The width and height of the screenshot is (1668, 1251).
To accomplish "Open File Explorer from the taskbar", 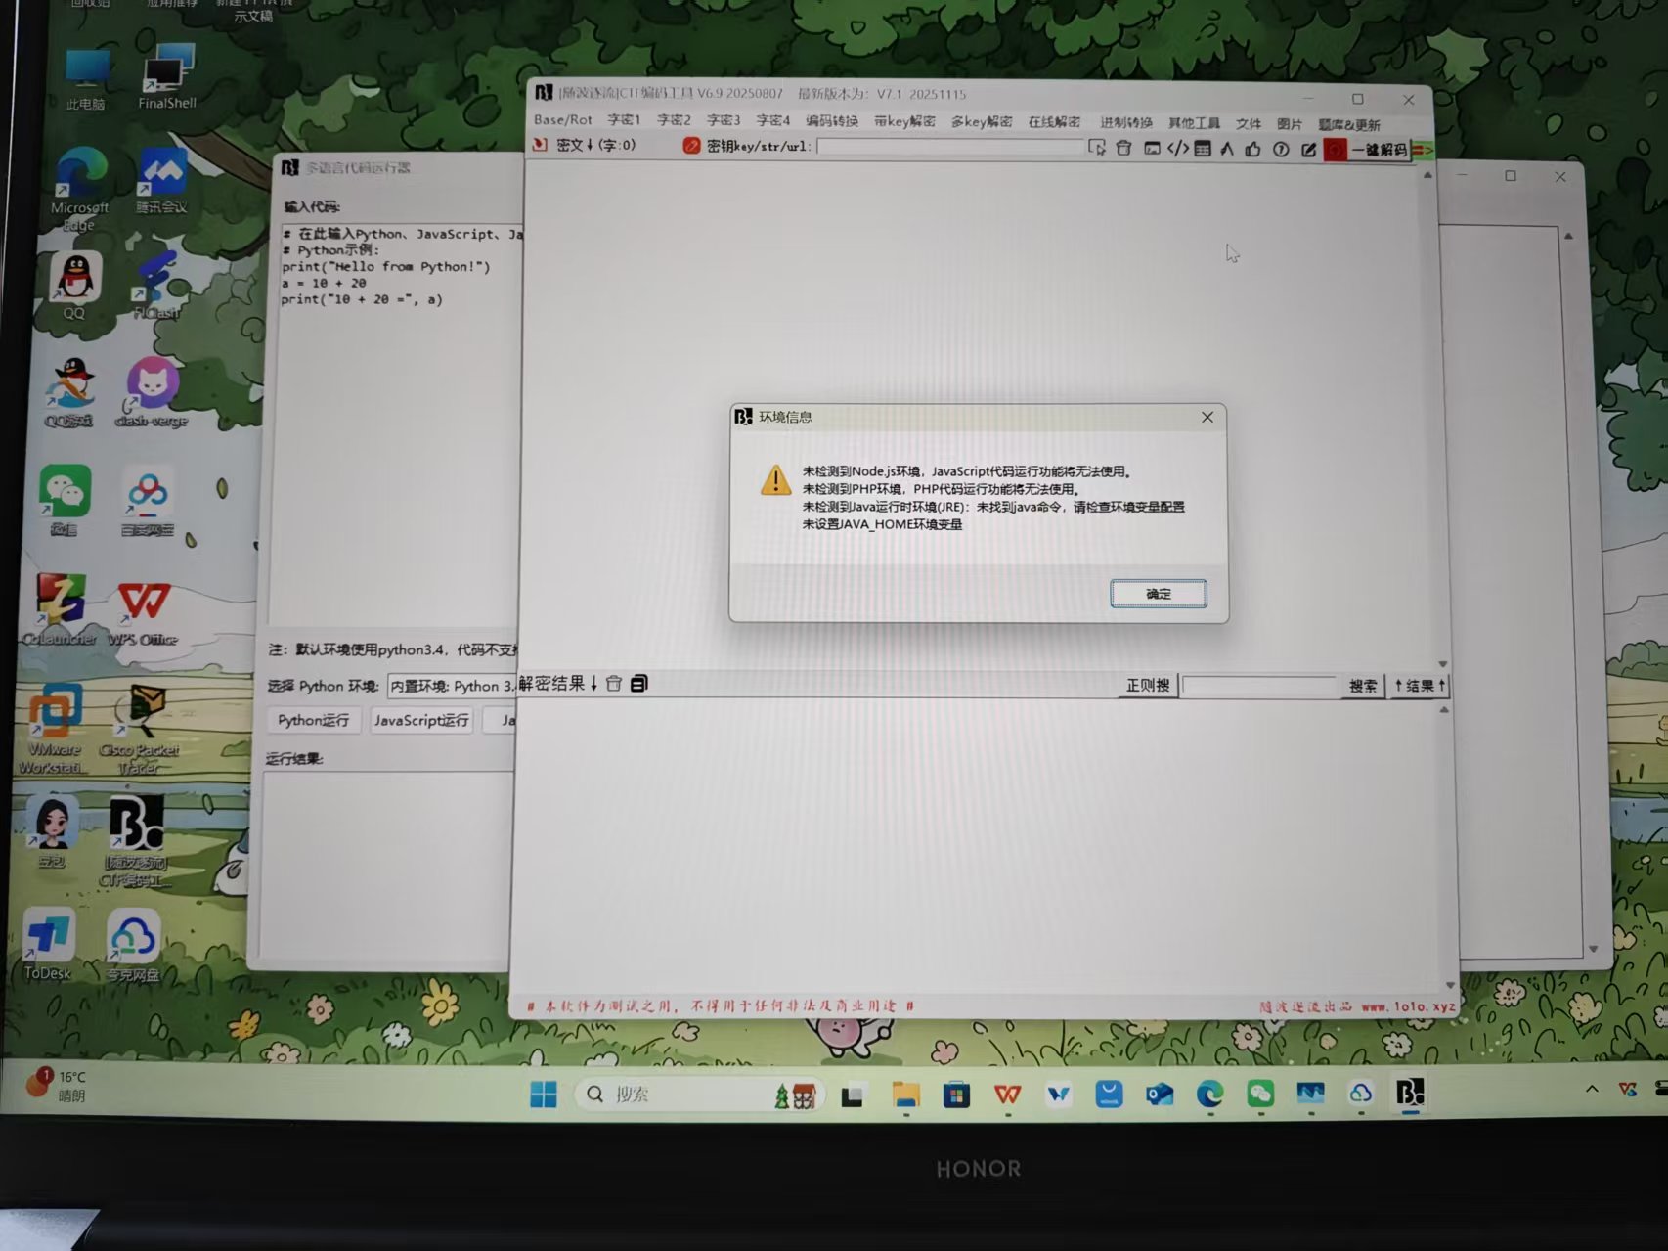I will (x=906, y=1094).
